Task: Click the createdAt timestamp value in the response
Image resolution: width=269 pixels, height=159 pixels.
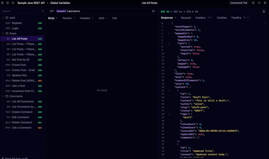Action: pos(218,131)
